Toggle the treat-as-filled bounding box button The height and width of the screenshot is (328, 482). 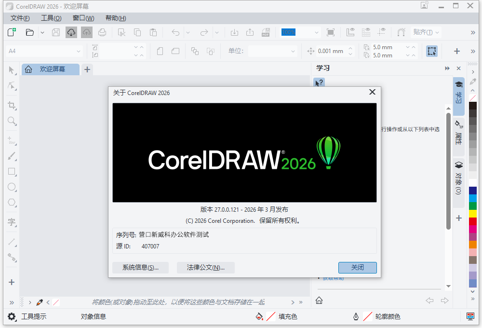[431, 51]
